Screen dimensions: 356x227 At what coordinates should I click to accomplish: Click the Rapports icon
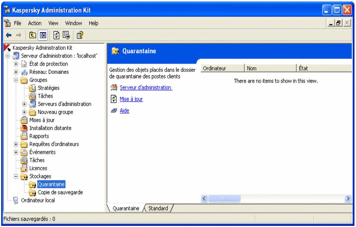24,136
